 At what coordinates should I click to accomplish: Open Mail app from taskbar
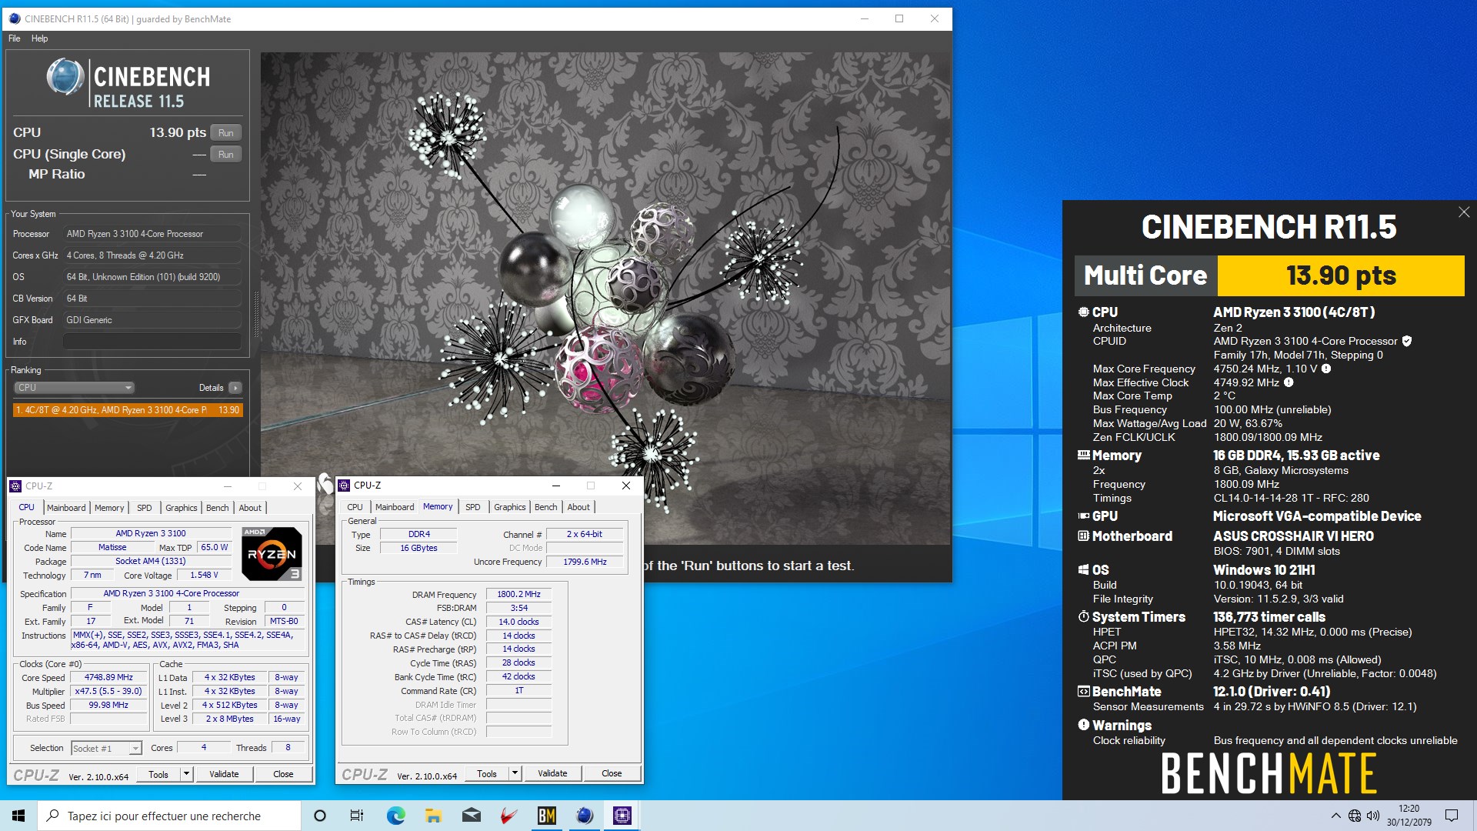(x=472, y=816)
